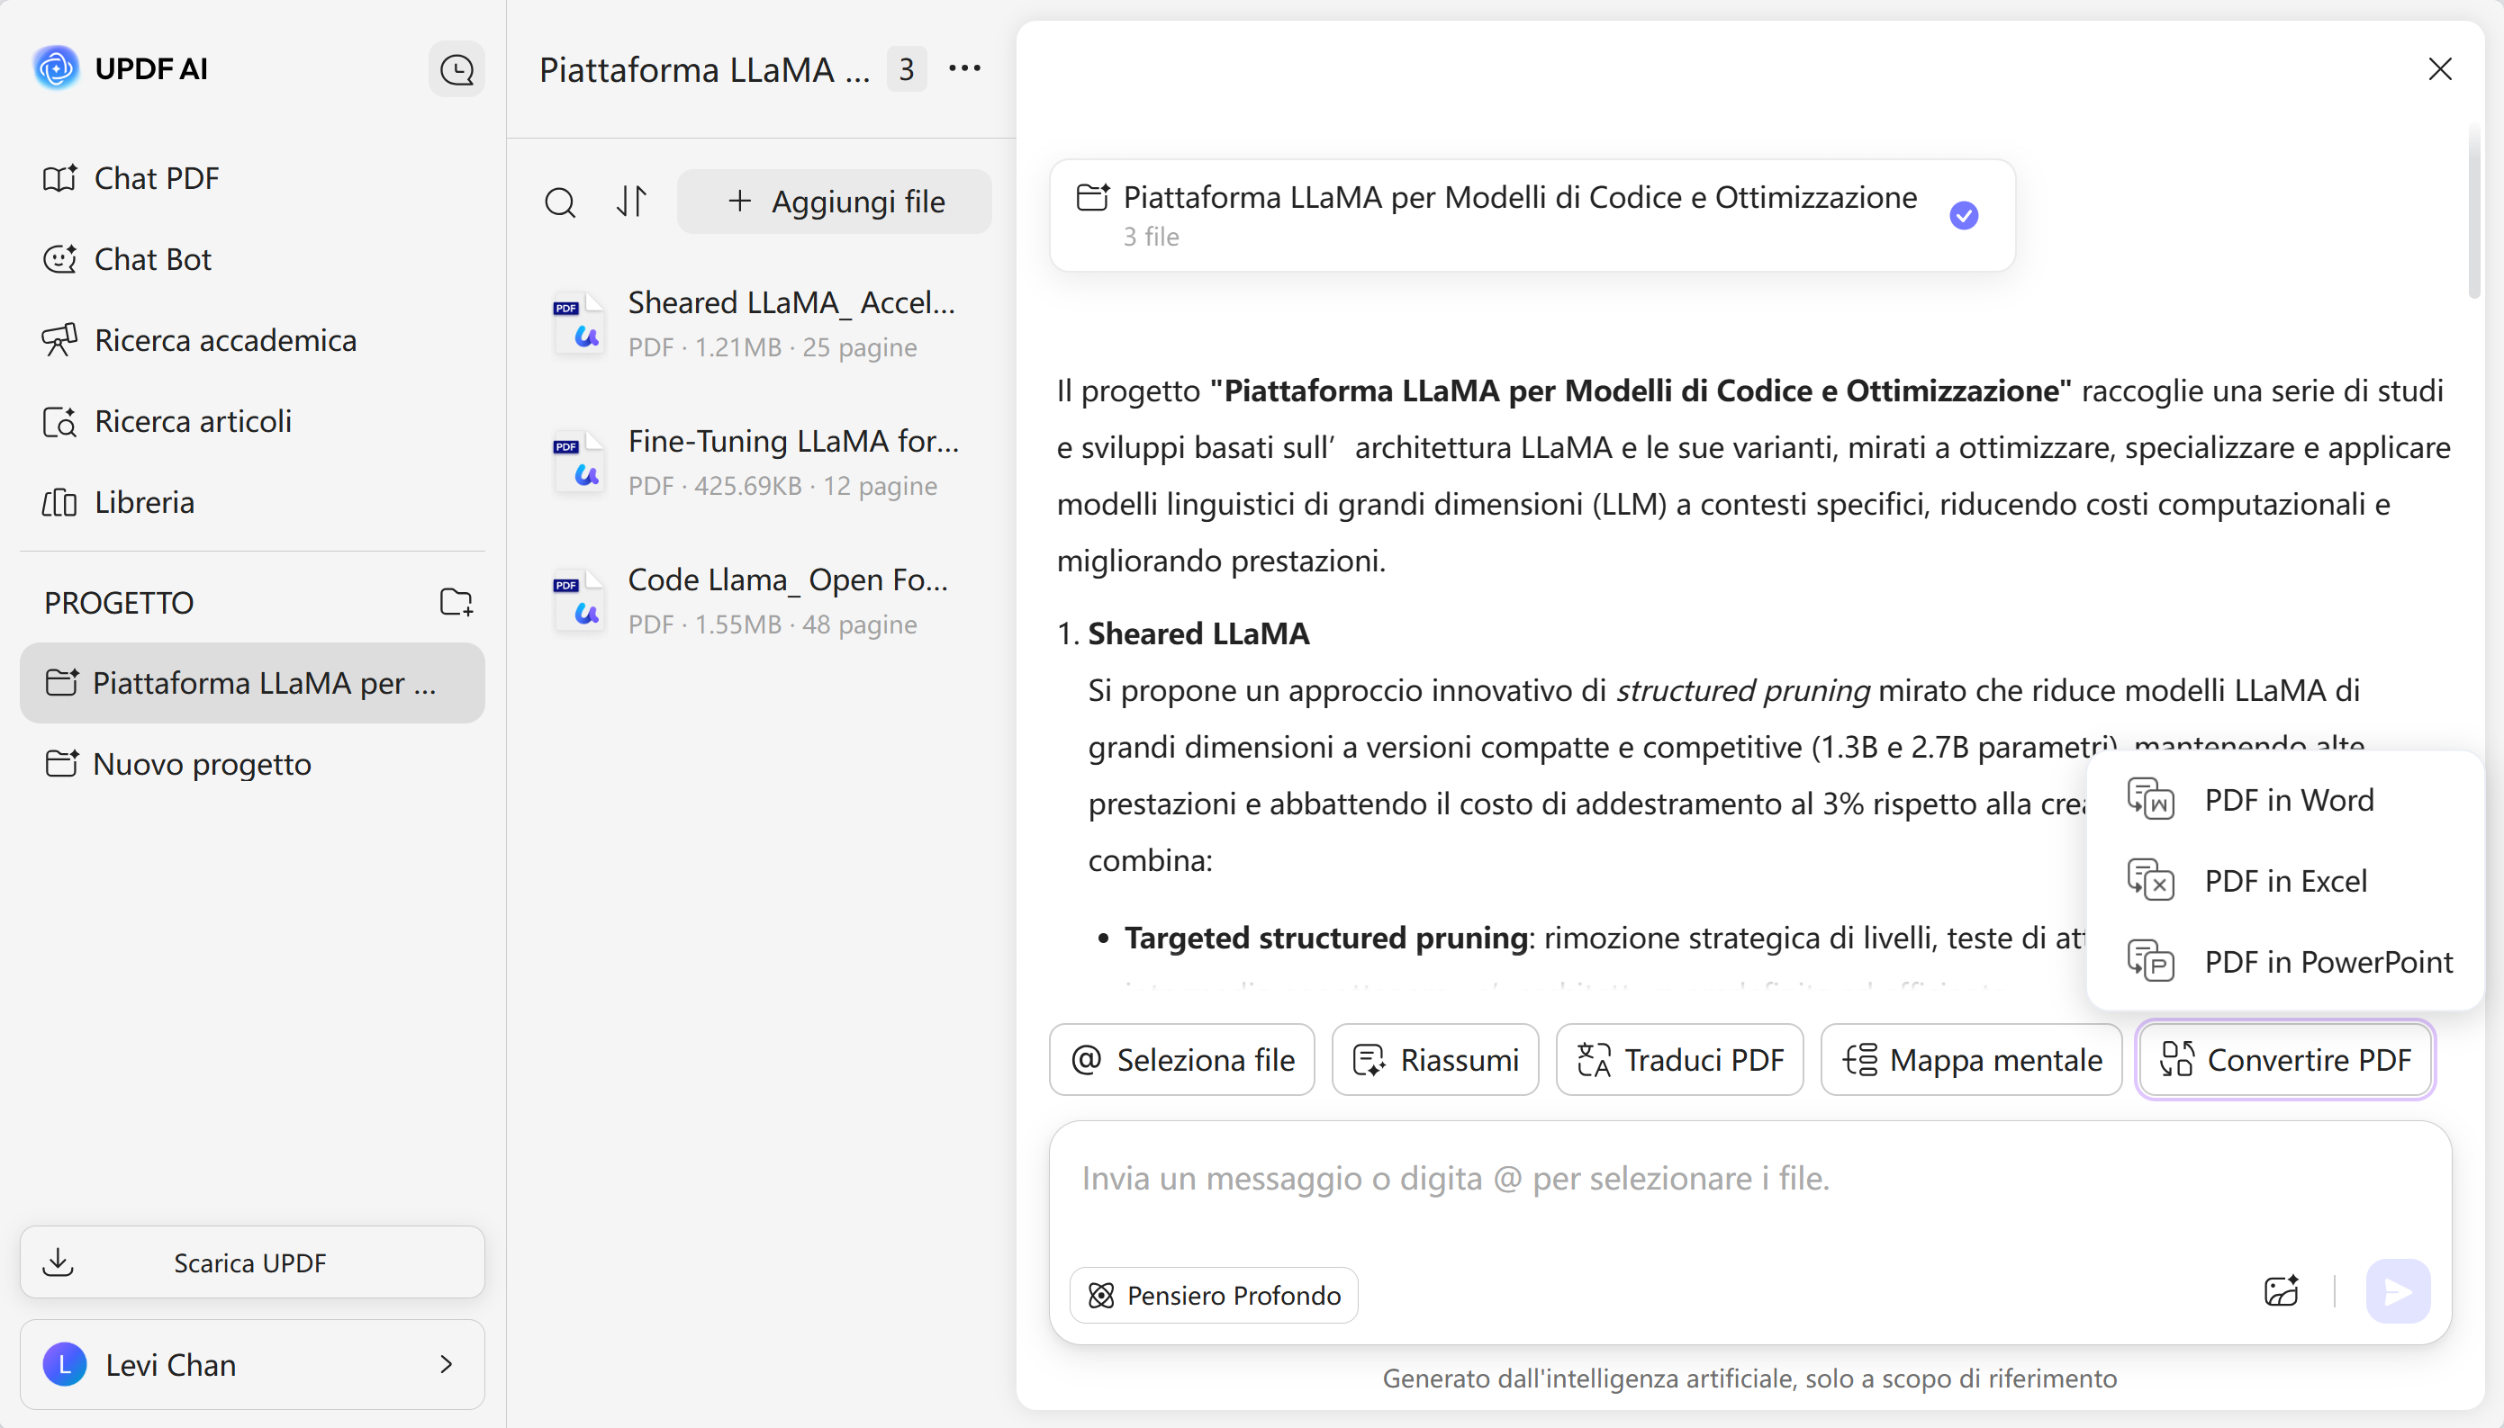Expand the Levi Chan account menu

[x=447, y=1364]
